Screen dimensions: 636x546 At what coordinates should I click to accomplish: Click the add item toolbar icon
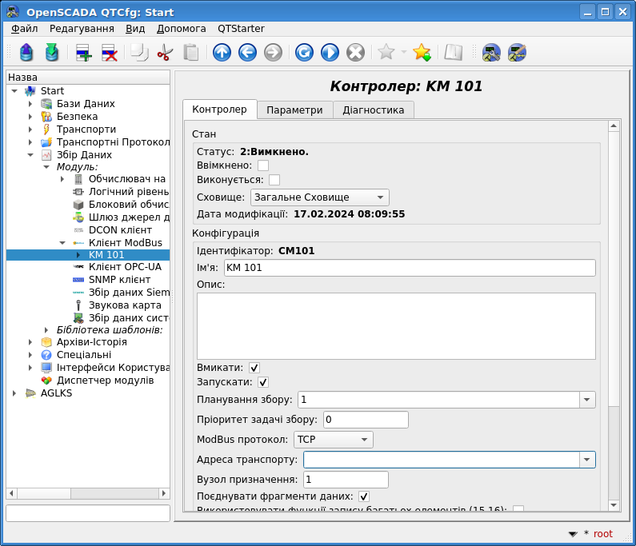pos(83,53)
